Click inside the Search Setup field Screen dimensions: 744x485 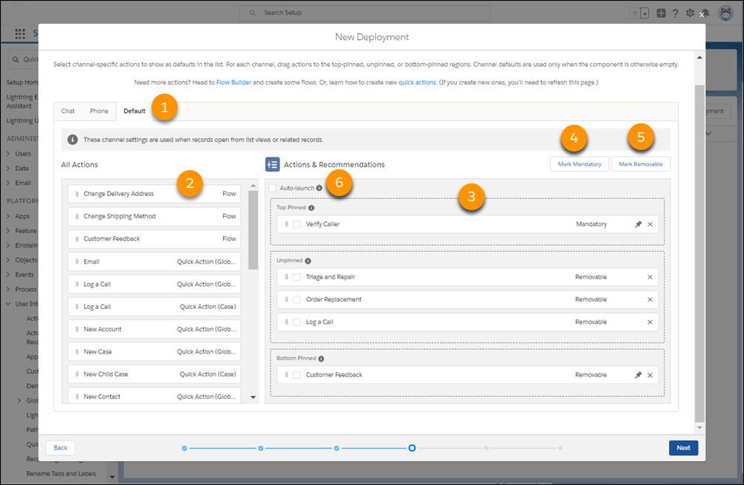pyautogui.click(x=364, y=13)
